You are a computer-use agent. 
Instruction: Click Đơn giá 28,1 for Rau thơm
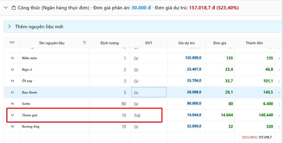(x=229, y=92)
